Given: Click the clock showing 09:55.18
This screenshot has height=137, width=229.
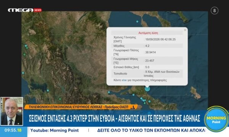Looking at the screenshot, I should (x=13, y=130).
